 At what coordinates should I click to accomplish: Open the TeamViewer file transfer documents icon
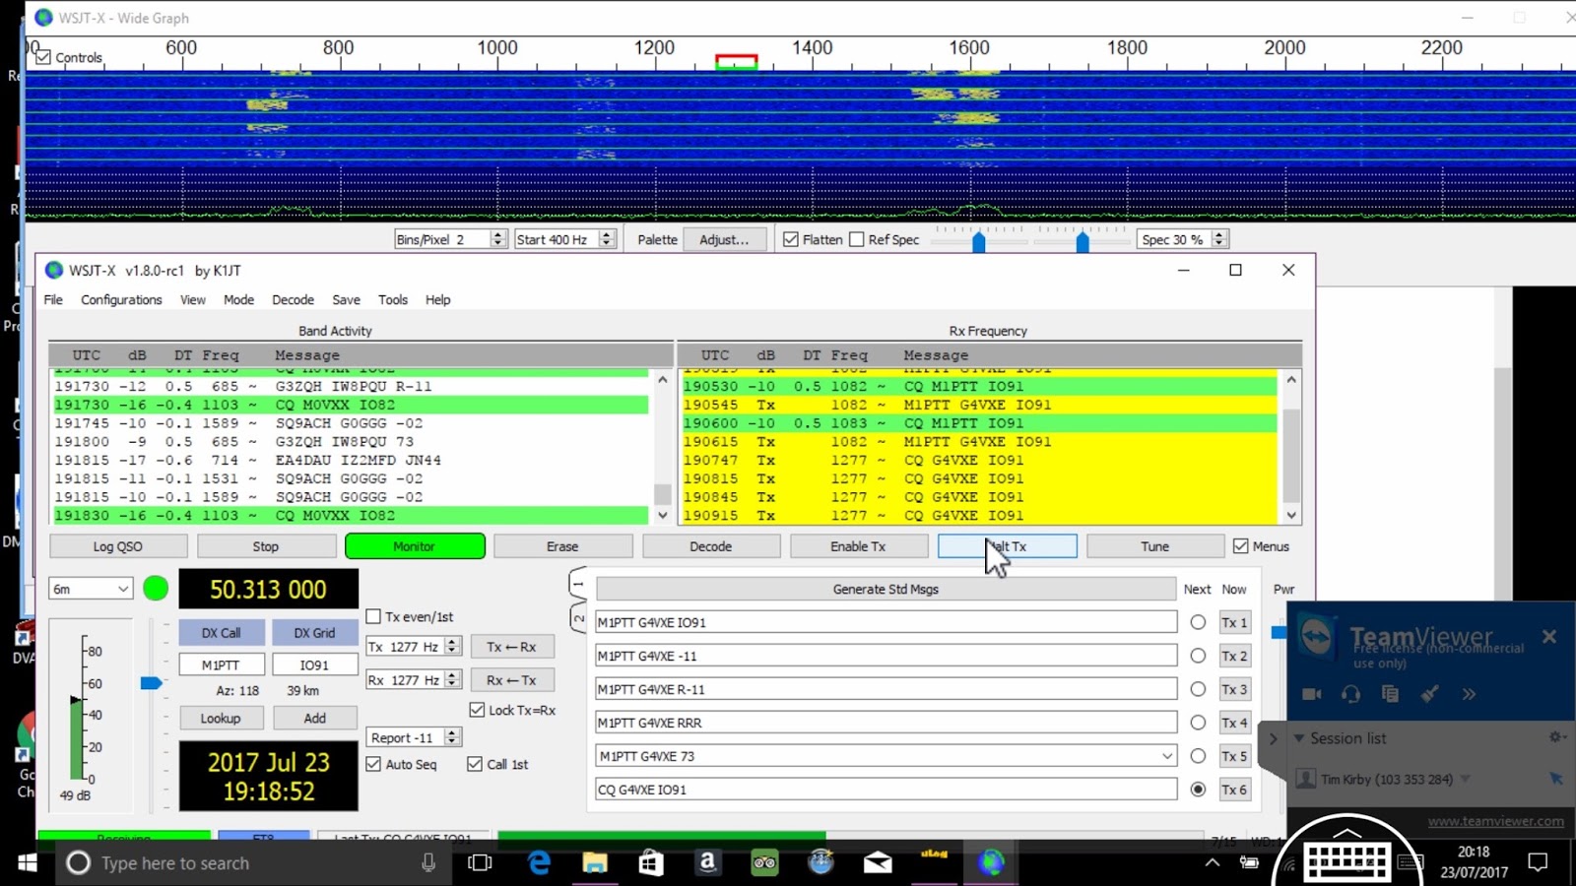pos(1390,694)
